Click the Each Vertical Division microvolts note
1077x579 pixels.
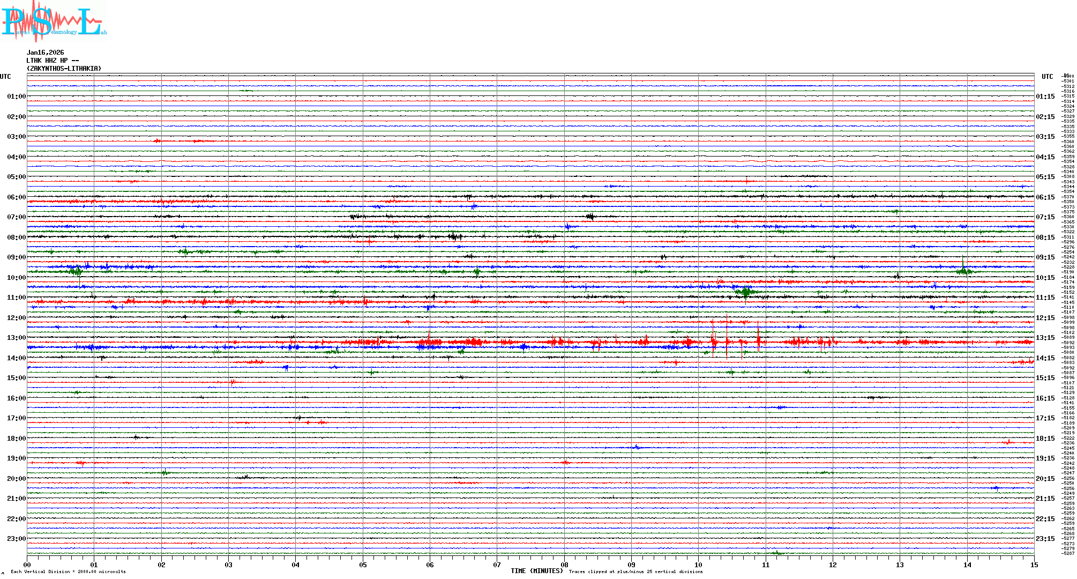coord(68,571)
